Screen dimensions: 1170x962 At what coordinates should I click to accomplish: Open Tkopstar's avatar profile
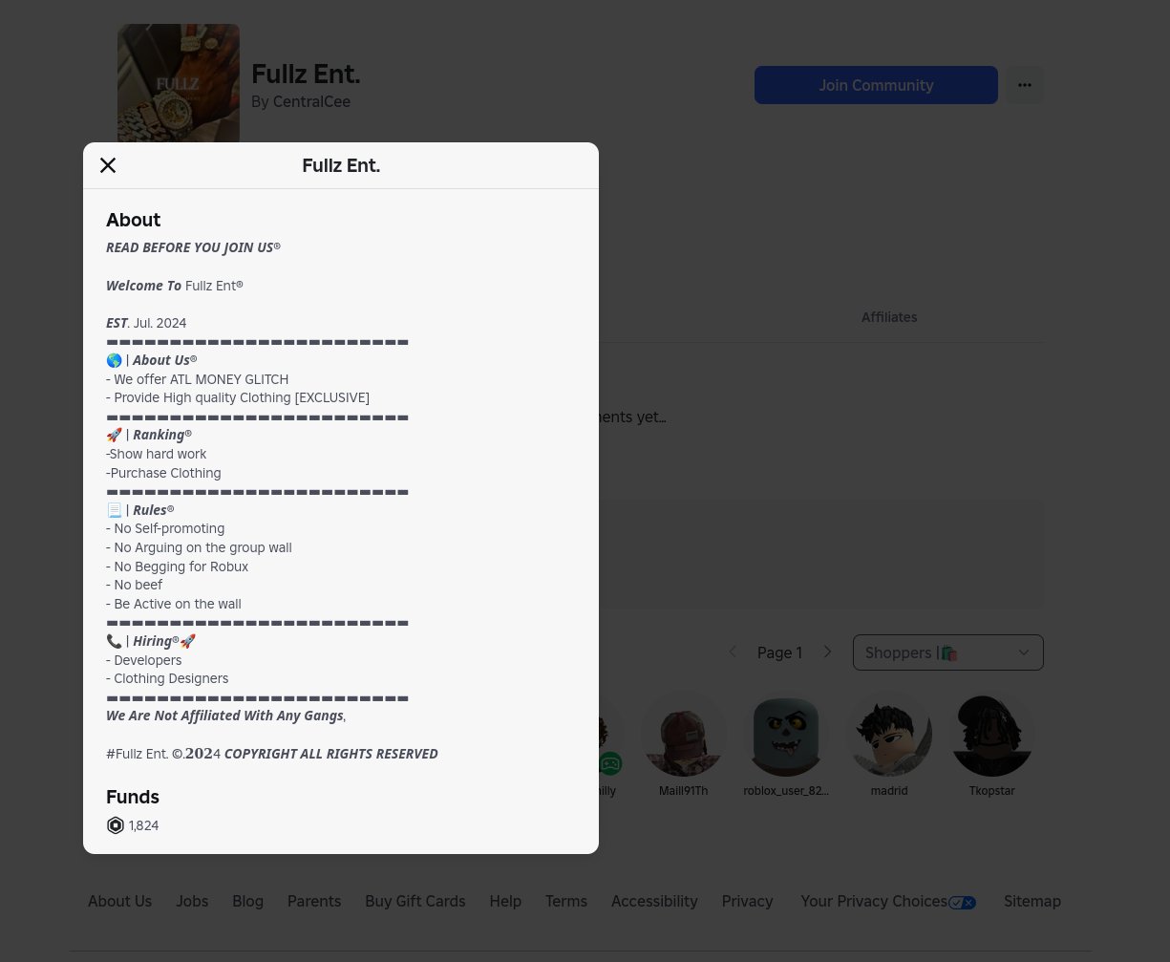click(991, 735)
